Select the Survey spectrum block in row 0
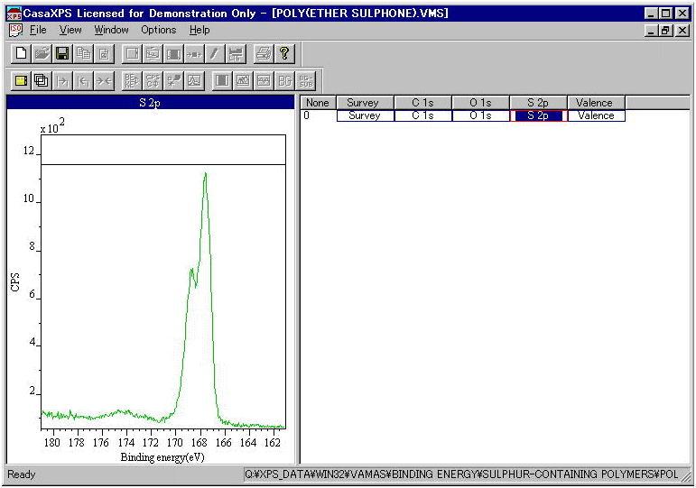Screen dimensions: 696x488 [366, 115]
